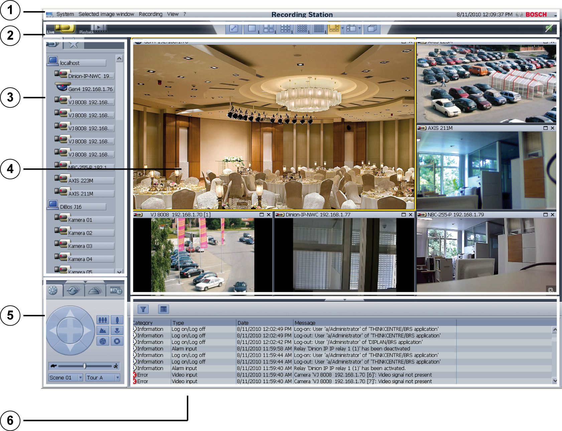Viewport: 562px width, 431px height.
Task: Open the View menu
Action: pos(173,14)
